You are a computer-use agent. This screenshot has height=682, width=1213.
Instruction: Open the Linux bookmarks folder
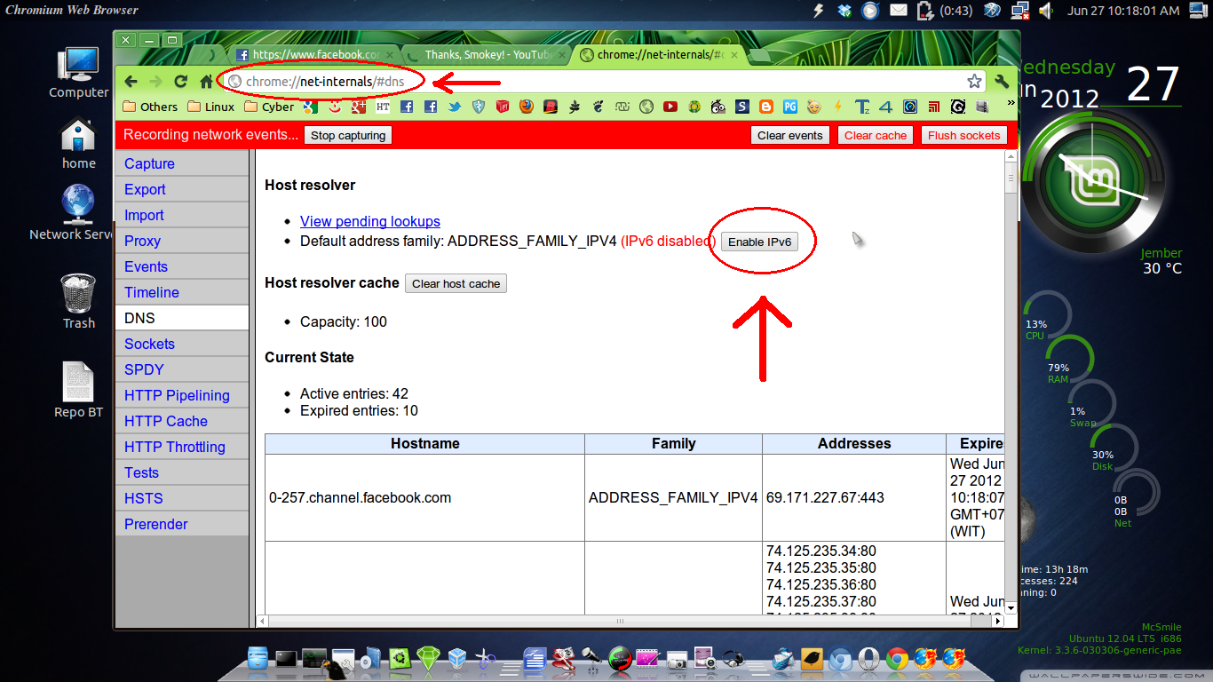[x=211, y=107]
